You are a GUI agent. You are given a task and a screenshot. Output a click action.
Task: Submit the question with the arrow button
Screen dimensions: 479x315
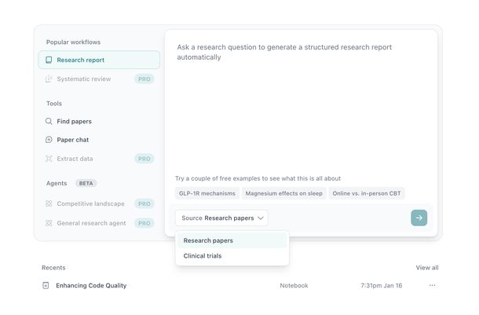(x=419, y=218)
